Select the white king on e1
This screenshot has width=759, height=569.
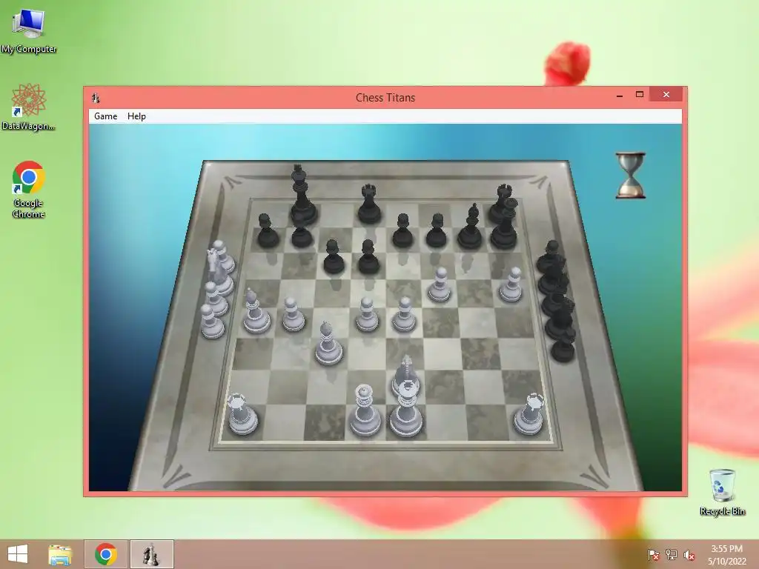click(x=406, y=409)
